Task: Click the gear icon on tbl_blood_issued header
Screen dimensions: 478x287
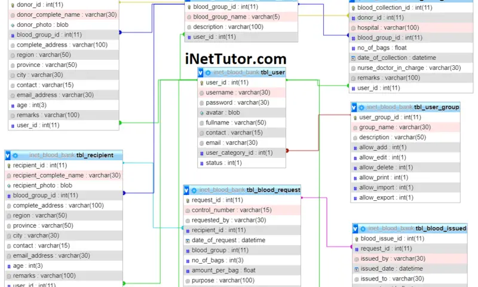Action: pyautogui.click(x=363, y=228)
